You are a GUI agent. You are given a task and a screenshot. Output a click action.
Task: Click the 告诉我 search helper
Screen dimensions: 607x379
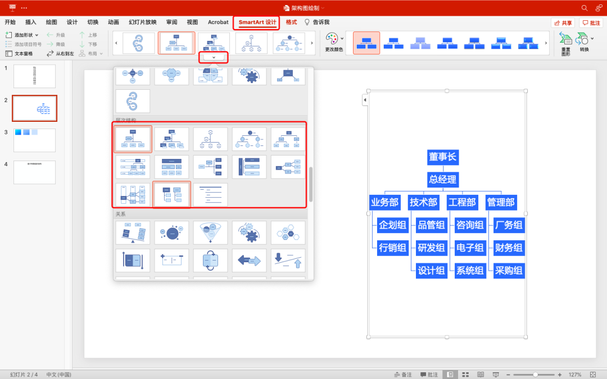coord(317,22)
